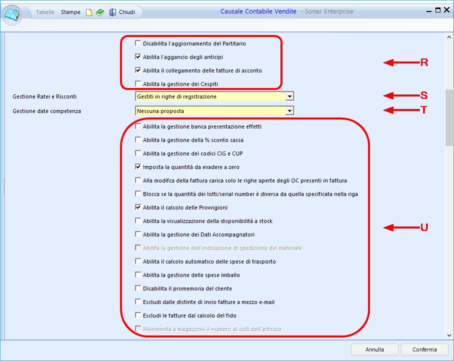Toggle Imposta la quantità da evadere a zero
The height and width of the screenshot is (361, 454).
point(138,167)
